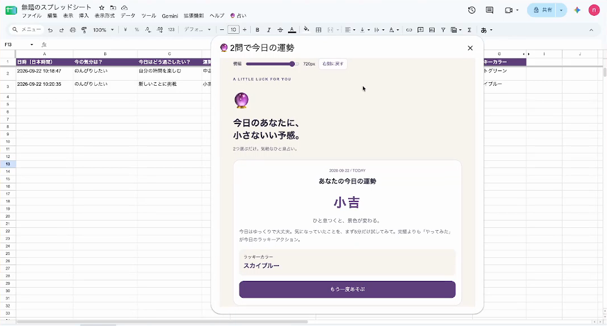
Task: Open the Gemini menu
Action: coord(170,16)
